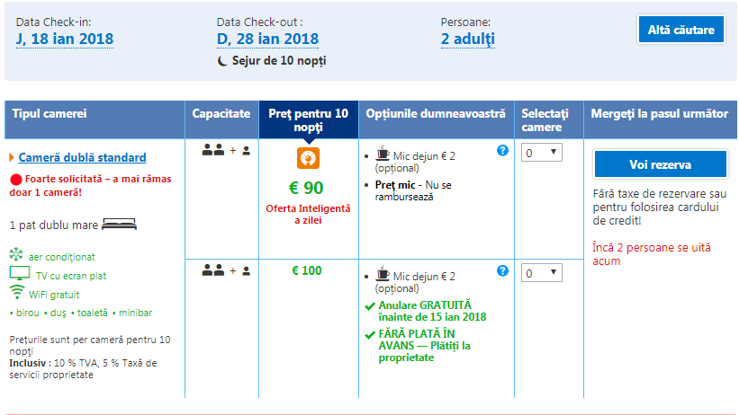This screenshot has height=415, width=739.
Task: Click the Preț pentru 10 nopți column header
Action: [308, 120]
